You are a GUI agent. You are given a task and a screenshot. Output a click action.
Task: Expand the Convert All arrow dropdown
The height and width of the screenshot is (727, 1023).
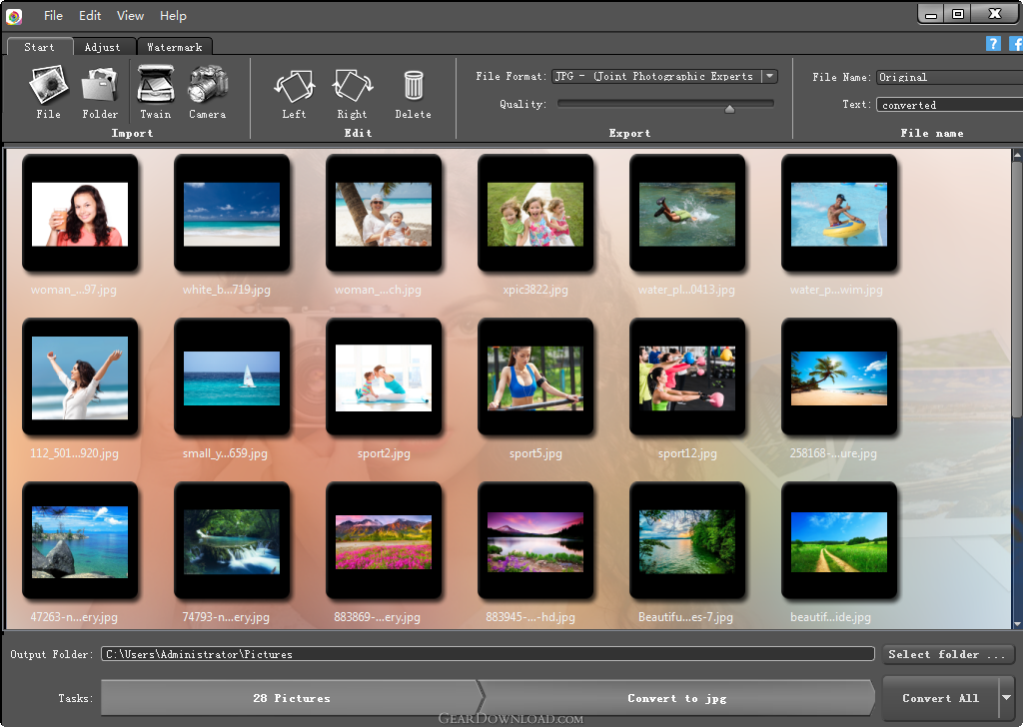(1007, 698)
